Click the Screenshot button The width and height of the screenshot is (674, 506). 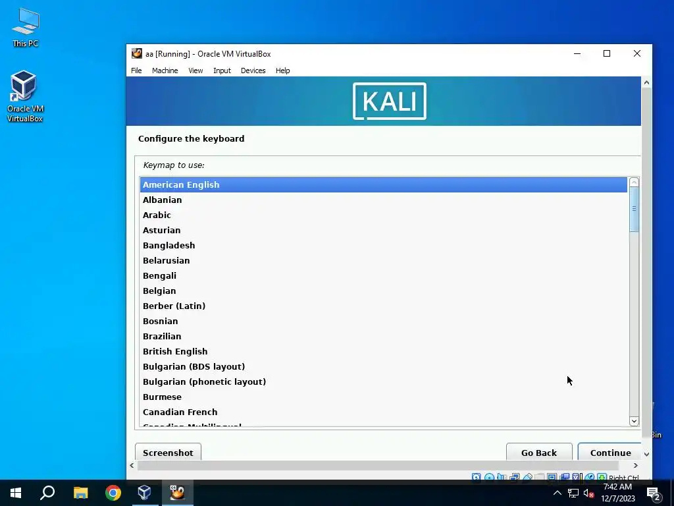point(168,452)
